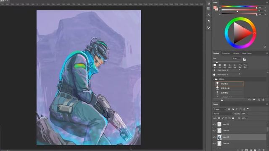269x151 pixels.
Task: Click the brightness slider handle in Color panel
Action: 257,15
